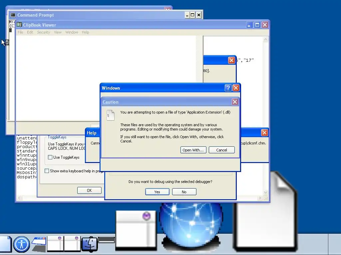
Task: Open the Security menu in ClipBook Viewer
Action: pos(44,32)
